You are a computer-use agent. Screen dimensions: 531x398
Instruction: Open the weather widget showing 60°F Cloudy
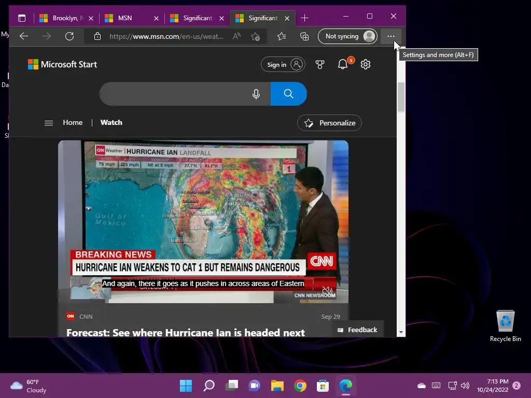(x=29, y=386)
